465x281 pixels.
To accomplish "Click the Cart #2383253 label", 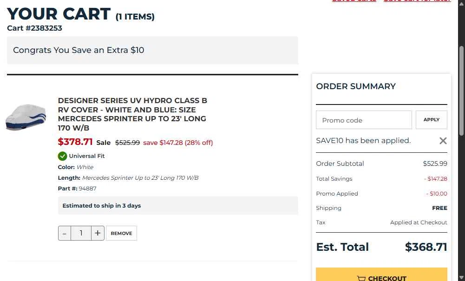I will (35, 28).
